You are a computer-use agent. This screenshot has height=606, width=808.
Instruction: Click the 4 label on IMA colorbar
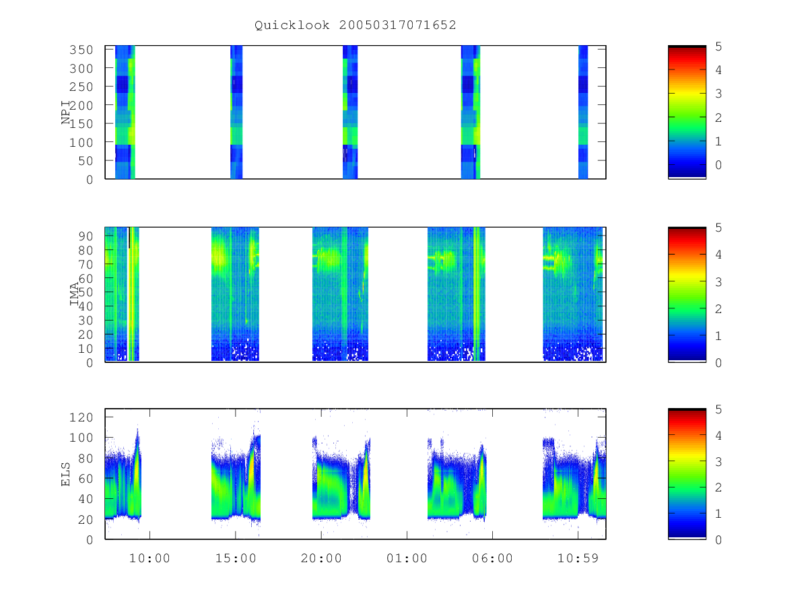[x=718, y=255]
